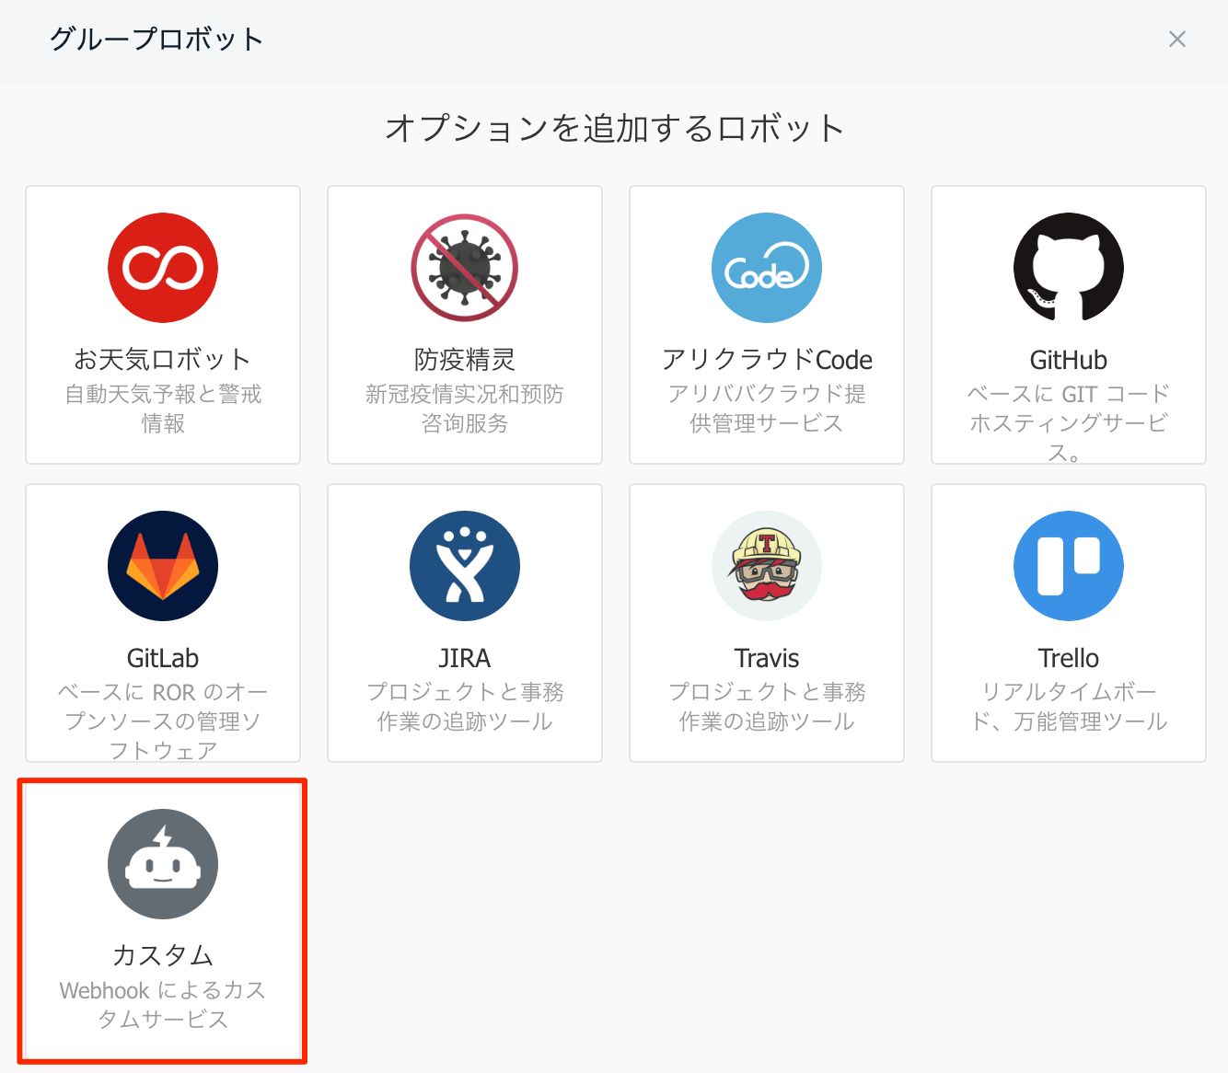Close the グループロボット dialog
Image resolution: width=1228 pixels, height=1073 pixels.
1176,39
